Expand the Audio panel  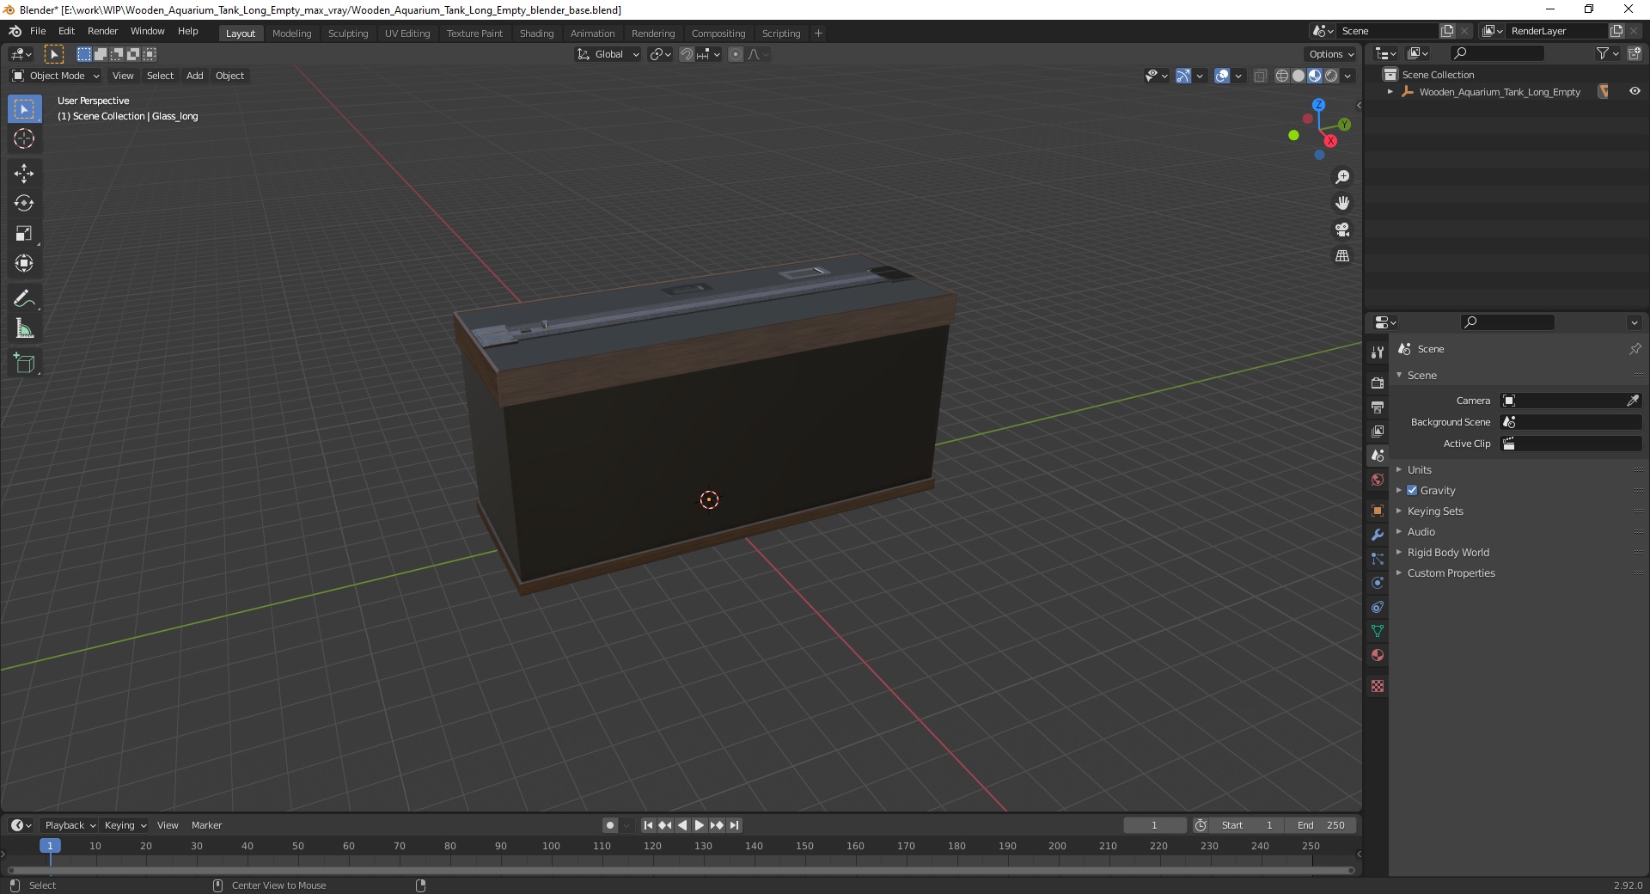(1421, 531)
